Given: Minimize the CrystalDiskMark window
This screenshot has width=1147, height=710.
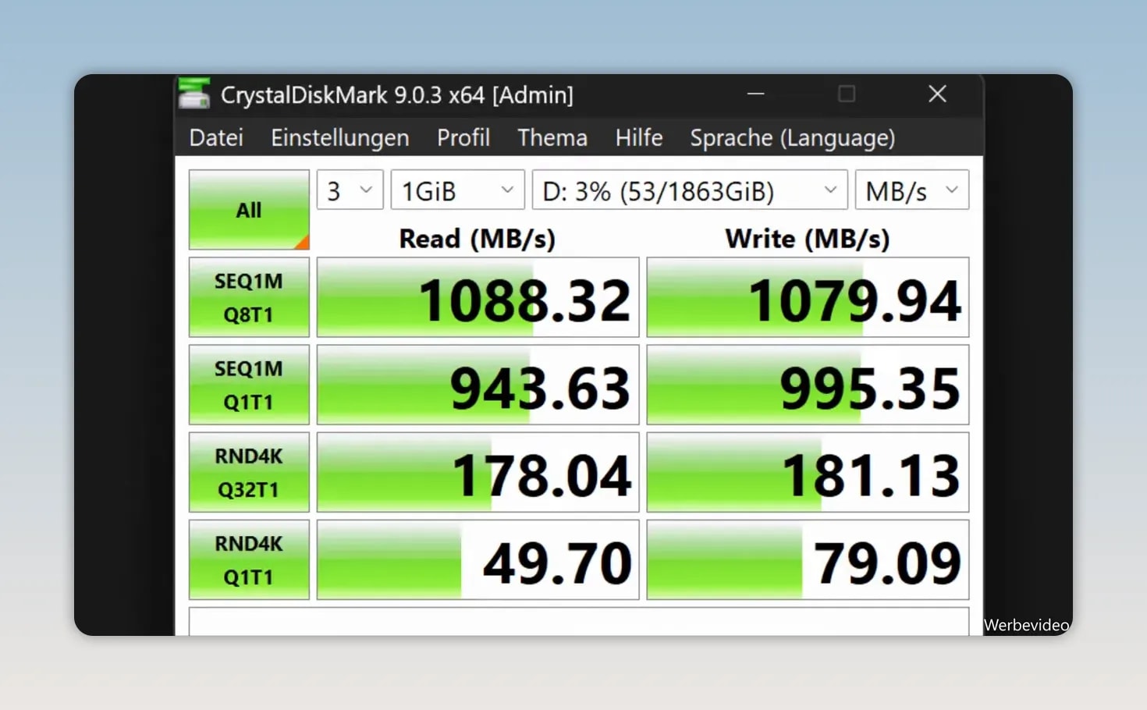Looking at the screenshot, I should tap(755, 94).
